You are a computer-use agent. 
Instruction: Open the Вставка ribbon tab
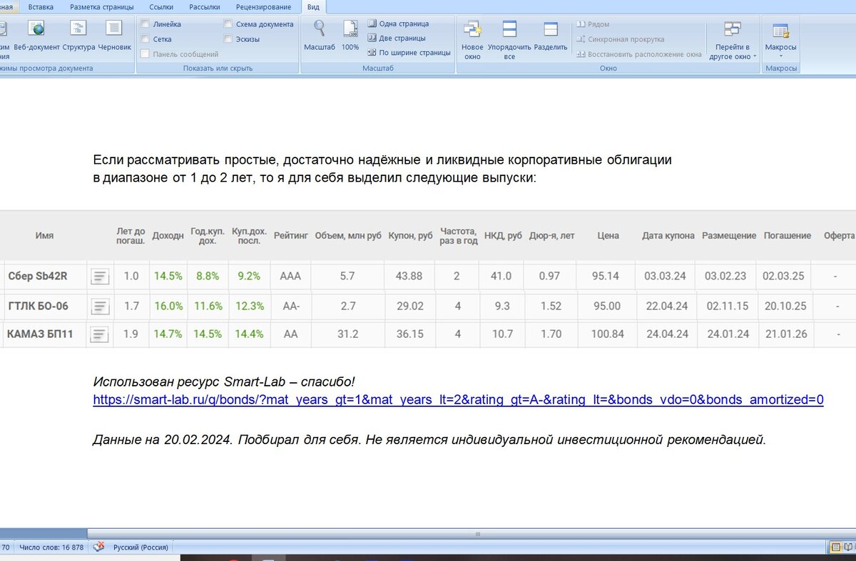click(x=41, y=6)
